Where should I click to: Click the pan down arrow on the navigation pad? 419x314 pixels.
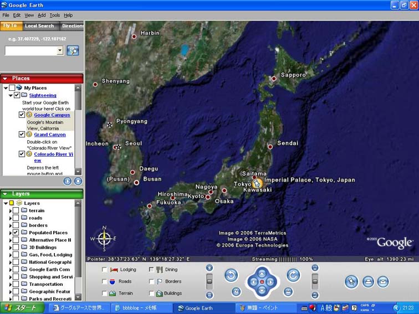262,290
